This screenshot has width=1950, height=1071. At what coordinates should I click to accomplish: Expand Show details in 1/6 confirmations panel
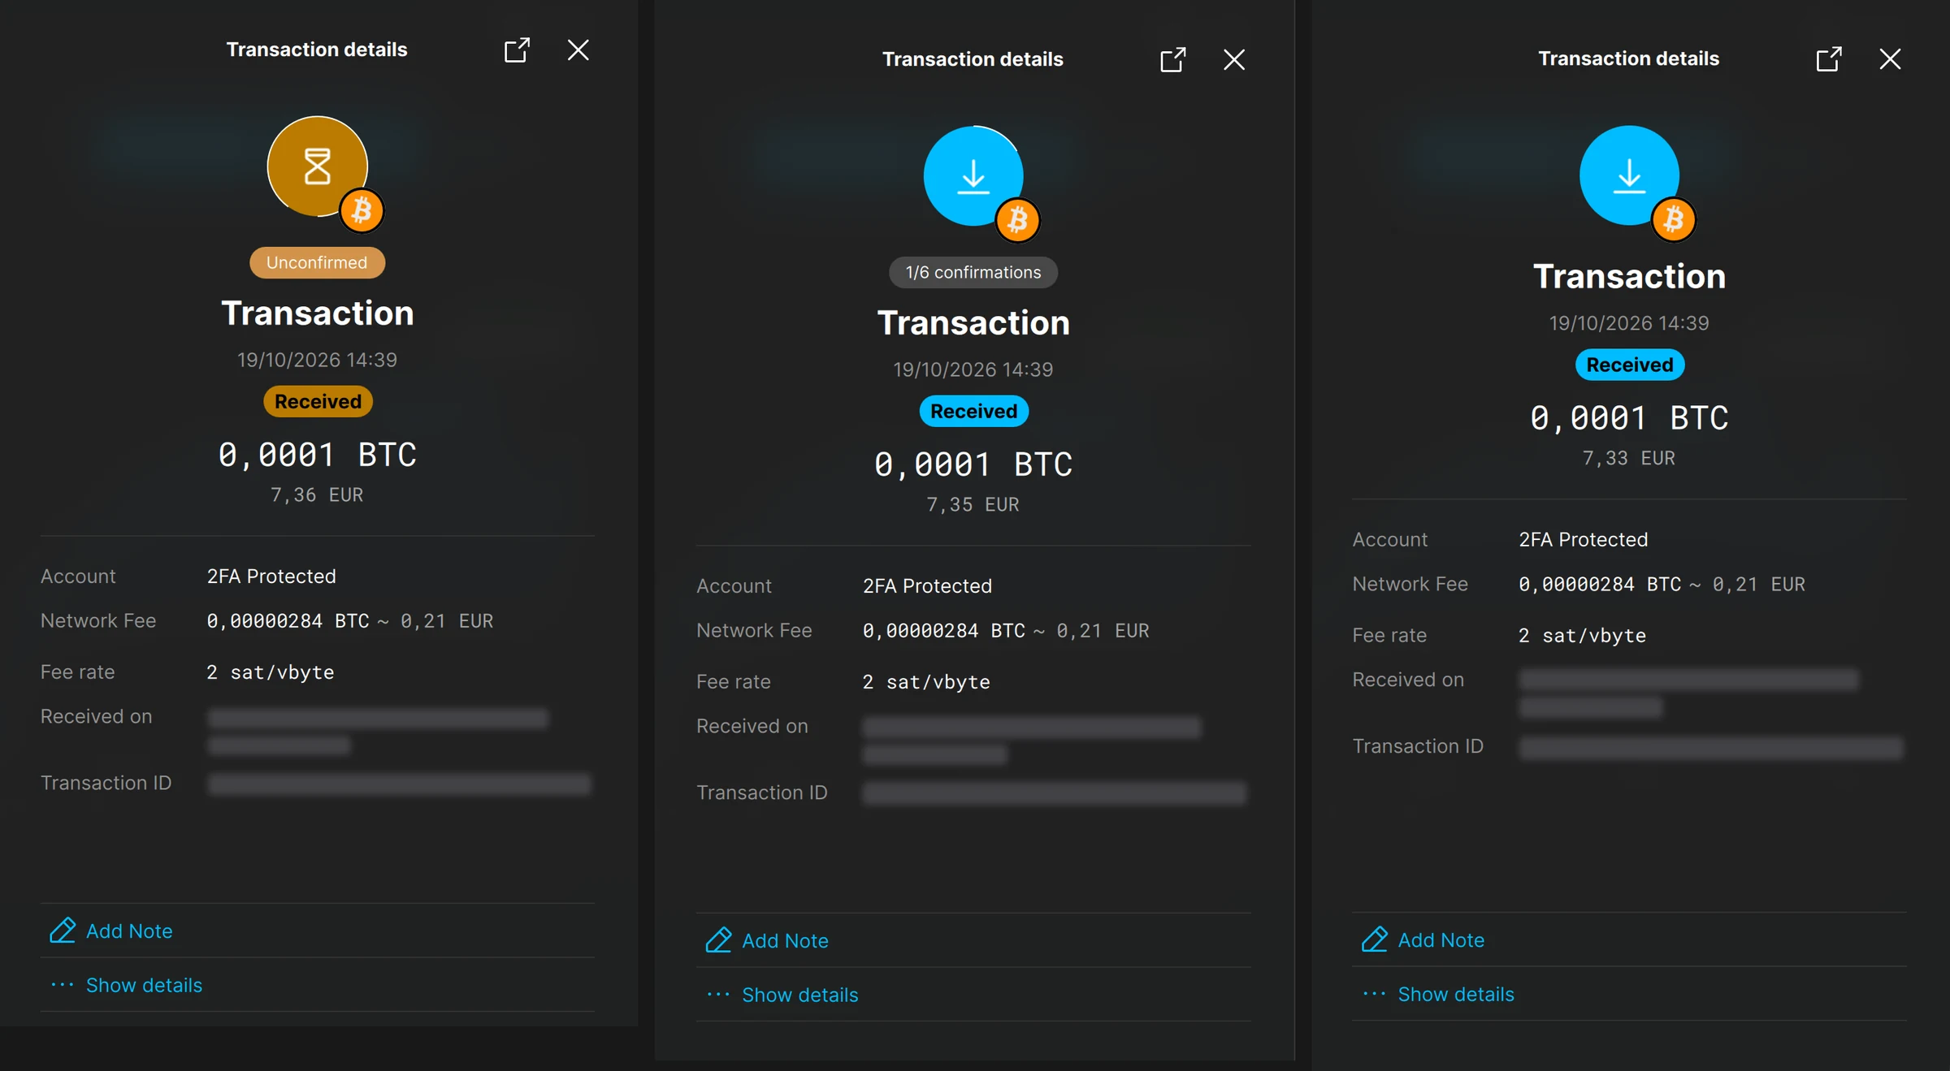tap(799, 995)
